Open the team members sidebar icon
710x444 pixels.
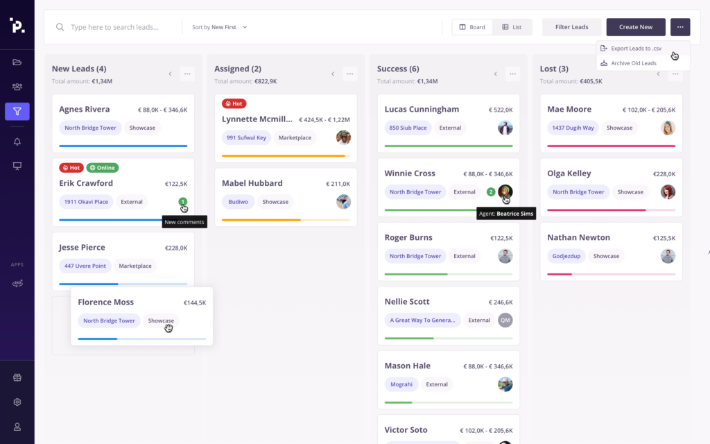tap(17, 87)
